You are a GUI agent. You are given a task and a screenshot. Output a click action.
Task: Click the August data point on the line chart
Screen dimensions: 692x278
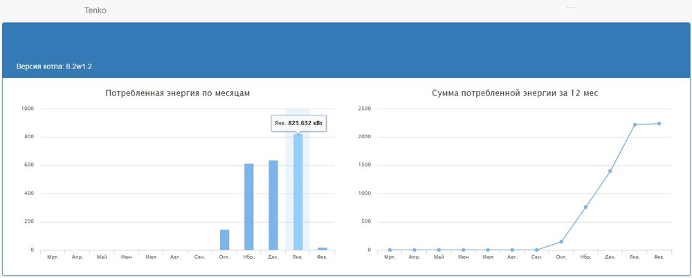(x=512, y=250)
